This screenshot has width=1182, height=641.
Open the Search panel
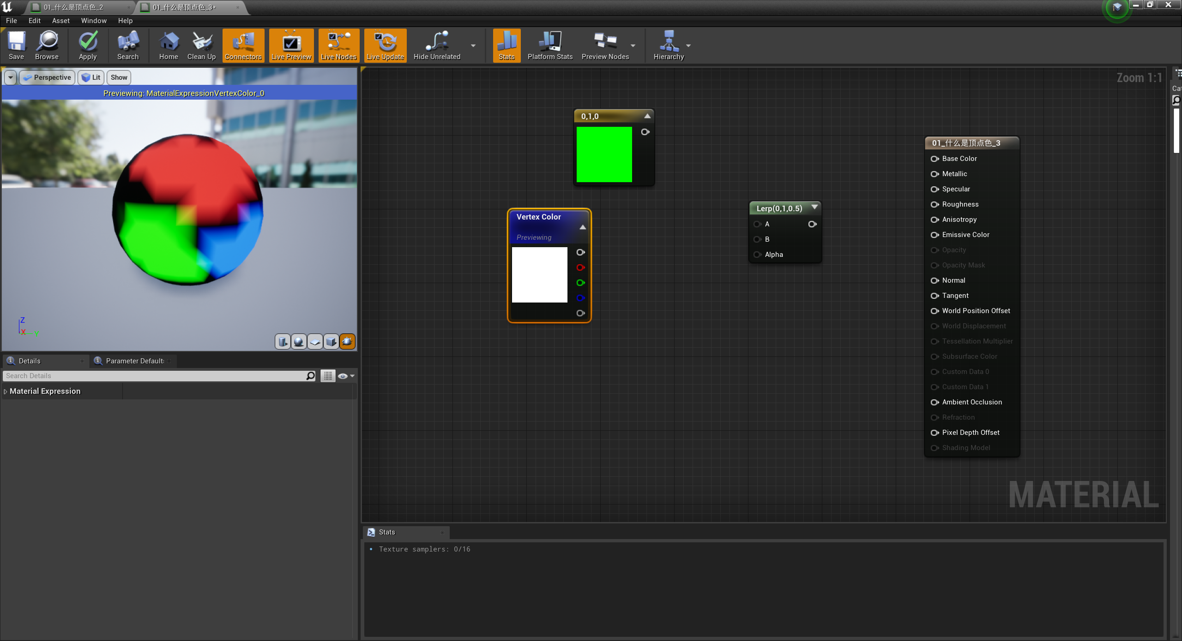(127, 45)
